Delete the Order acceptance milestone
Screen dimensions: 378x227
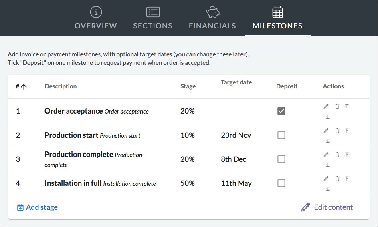tap(337, 106)
